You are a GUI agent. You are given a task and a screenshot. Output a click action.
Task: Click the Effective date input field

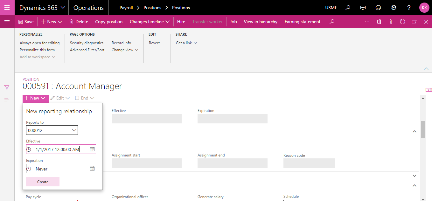coord(61,149)
